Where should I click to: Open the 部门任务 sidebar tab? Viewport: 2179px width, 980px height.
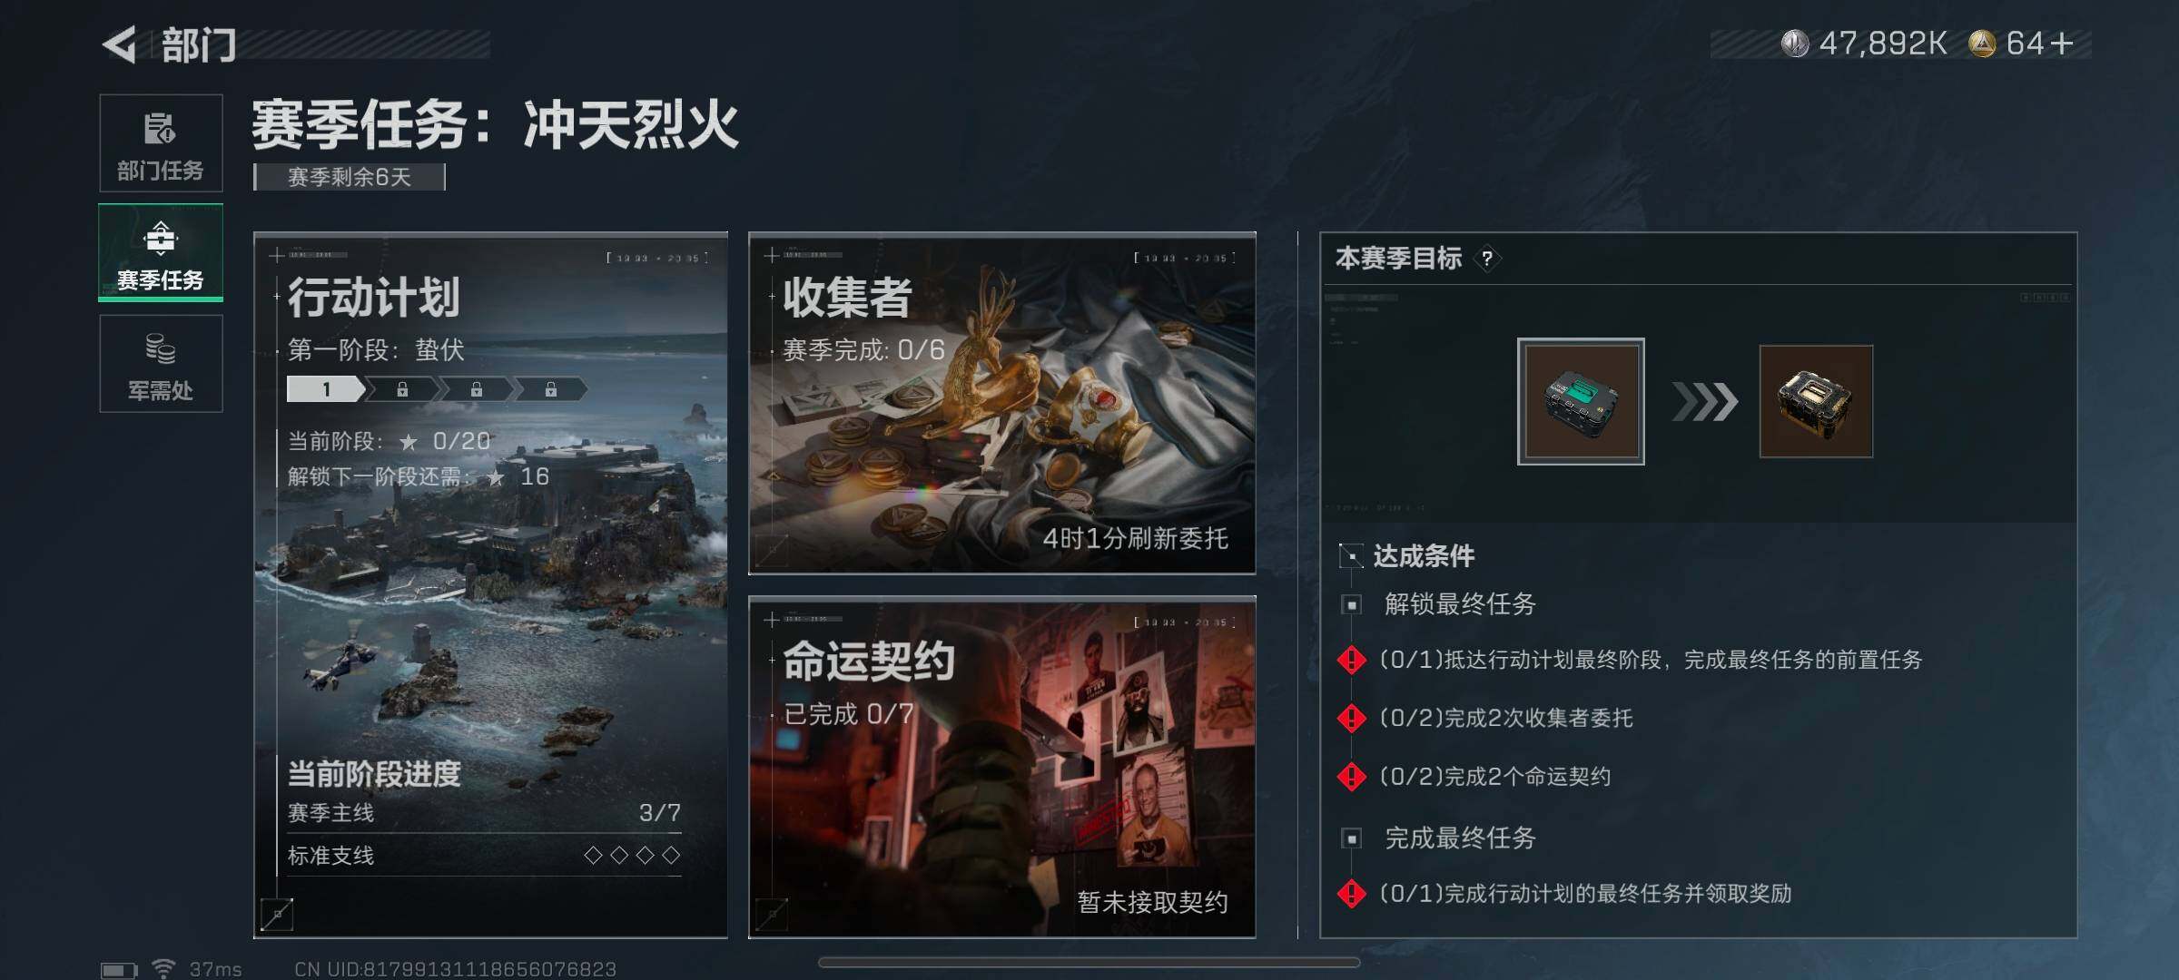tap(161, 143)
